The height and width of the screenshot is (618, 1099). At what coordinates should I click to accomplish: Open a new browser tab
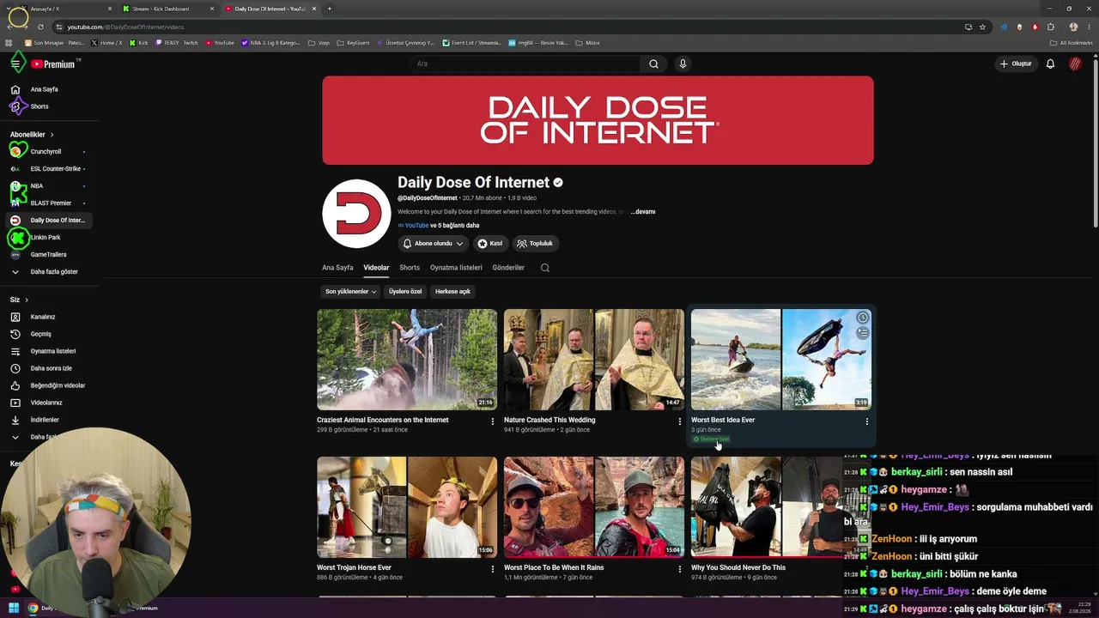330,9
